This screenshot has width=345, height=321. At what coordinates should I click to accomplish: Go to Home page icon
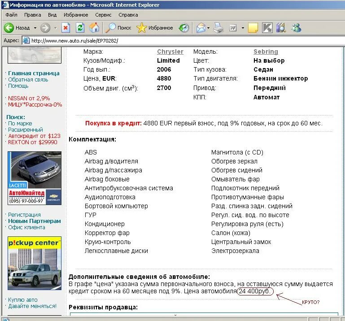tap(94, 28)
